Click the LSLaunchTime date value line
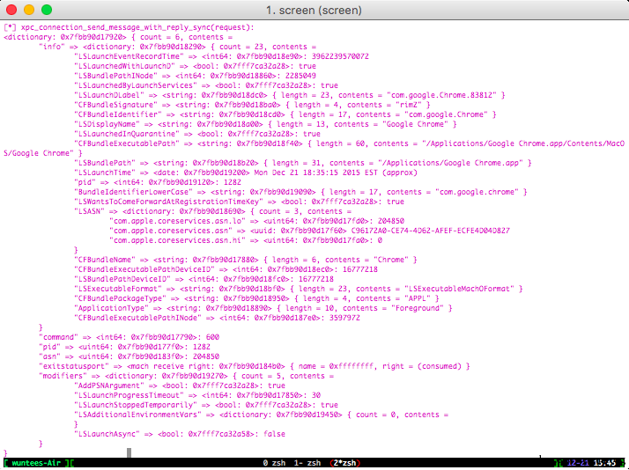The height and width of the screenshot is (470, 629). coord(246,173)
